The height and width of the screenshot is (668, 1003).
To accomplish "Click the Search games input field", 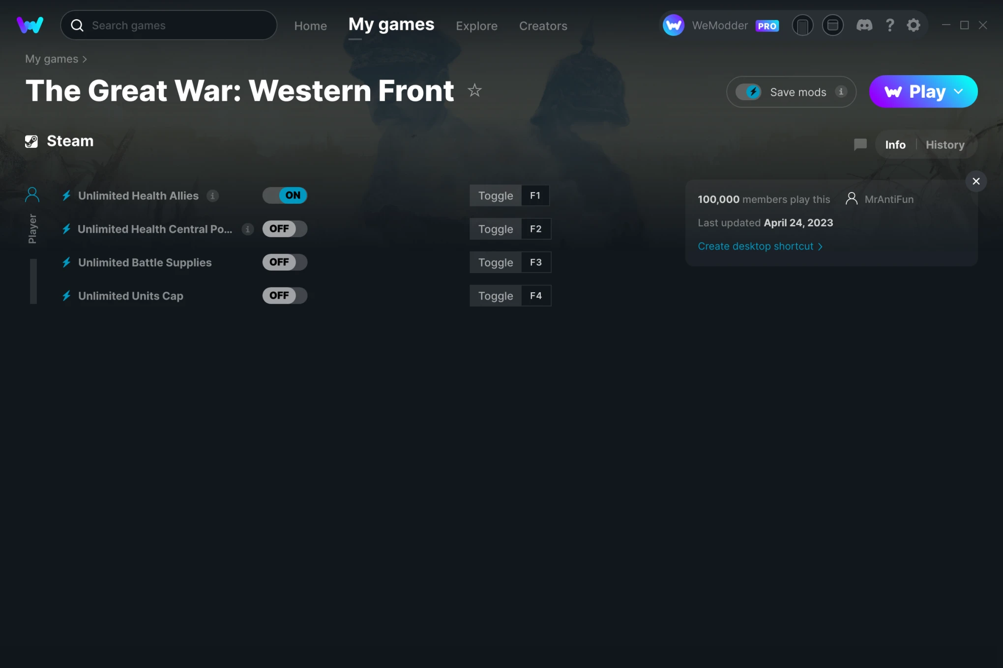I will point(169,25).
